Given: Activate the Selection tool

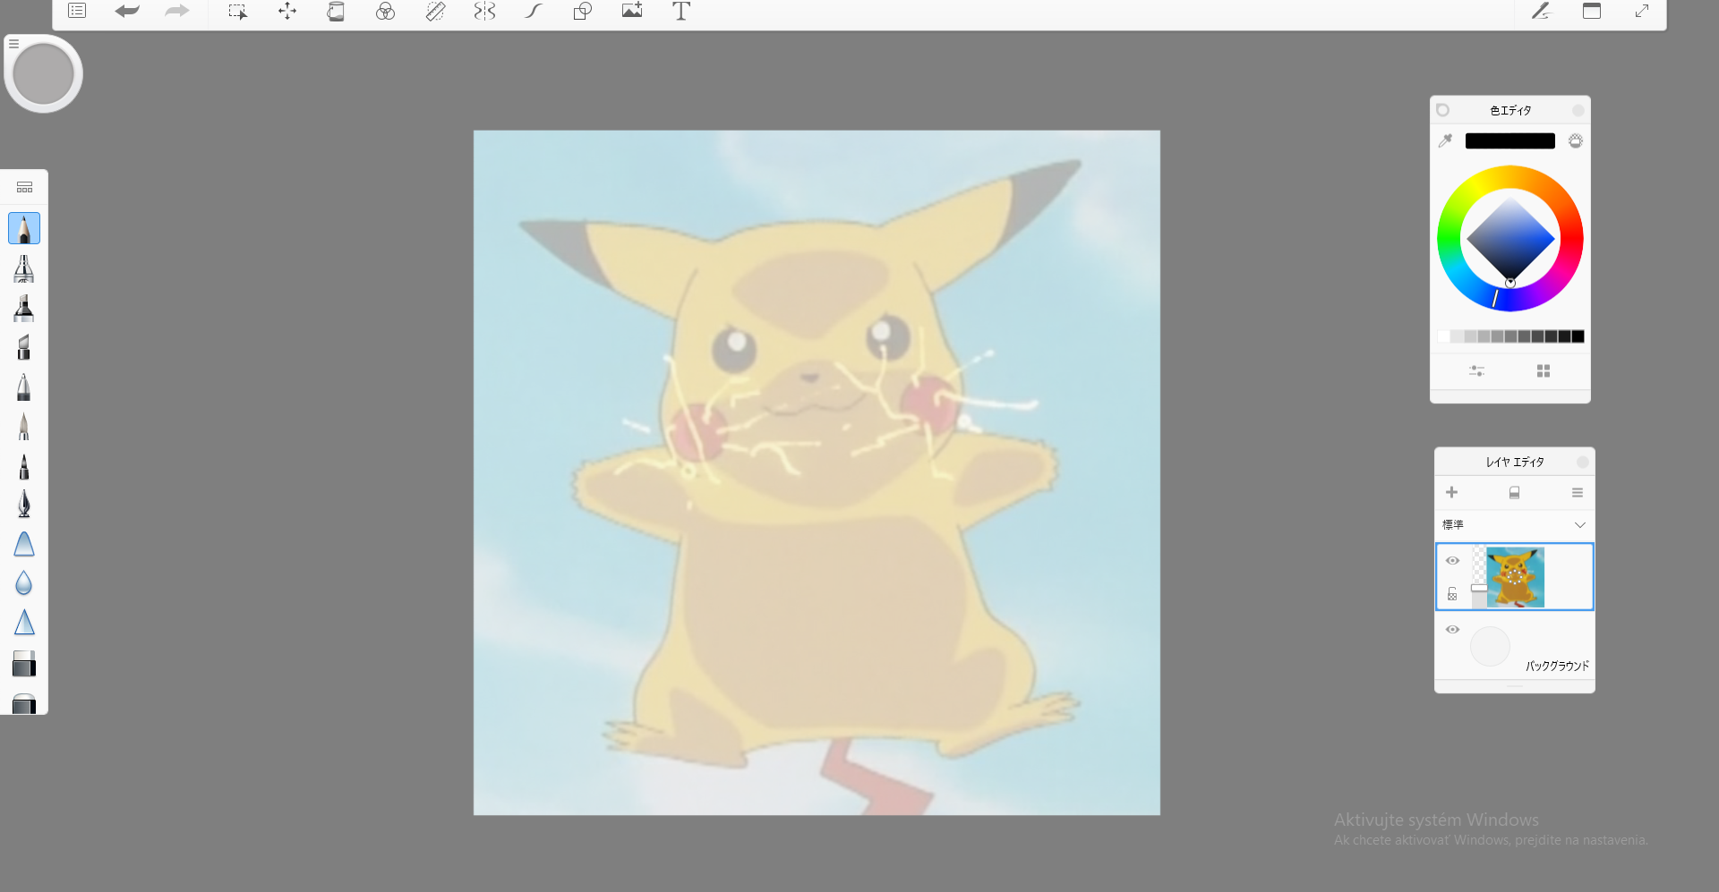Looking at the screenshot, I should click(x=237, y=12).
